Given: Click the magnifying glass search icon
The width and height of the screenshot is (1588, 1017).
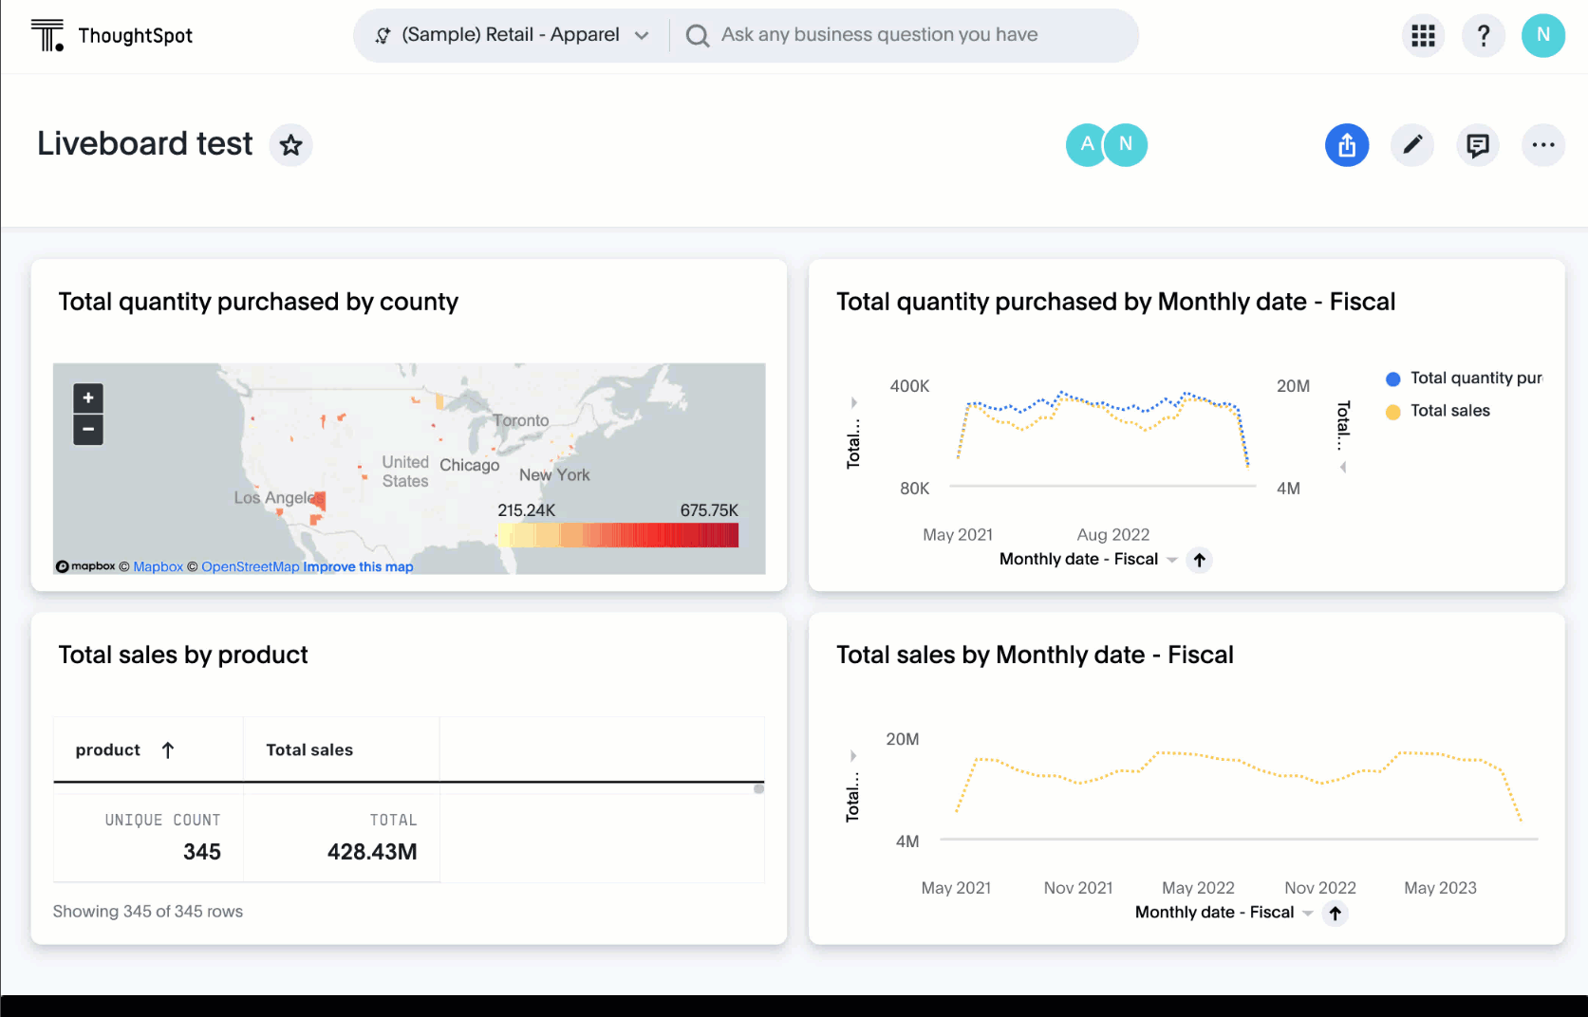Looking at the screenshot, I should click(697, 35).
